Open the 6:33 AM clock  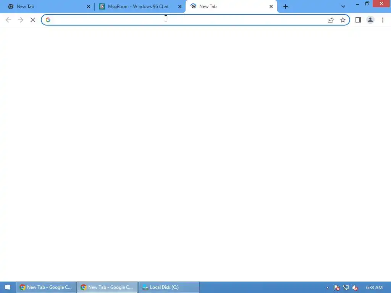374,288
